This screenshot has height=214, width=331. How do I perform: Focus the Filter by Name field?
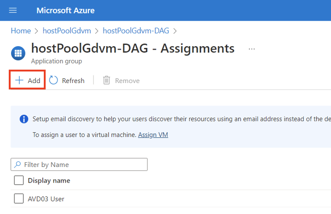click(x=79, y=164)
